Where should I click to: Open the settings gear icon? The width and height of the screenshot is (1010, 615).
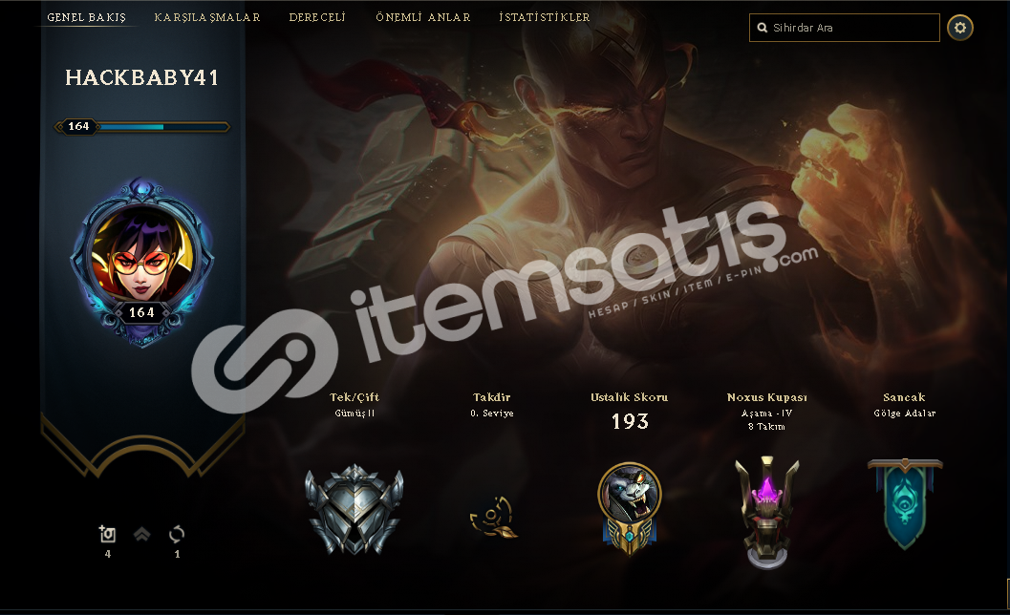coord(959,28)
